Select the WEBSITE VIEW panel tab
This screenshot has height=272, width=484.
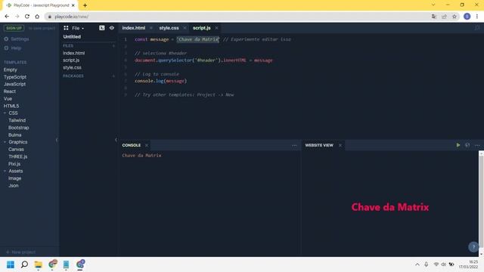pyautogui.click(x=319, y=145)
